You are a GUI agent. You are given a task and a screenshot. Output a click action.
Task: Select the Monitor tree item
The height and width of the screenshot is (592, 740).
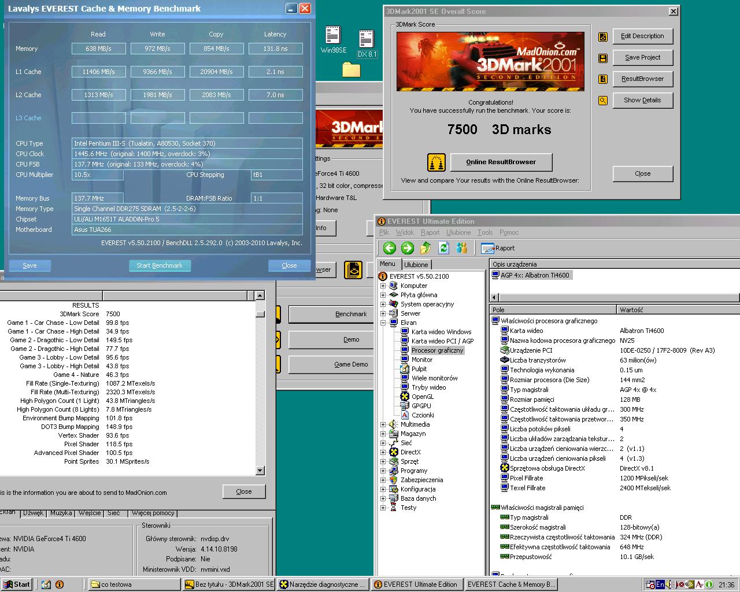coord(422,360)
